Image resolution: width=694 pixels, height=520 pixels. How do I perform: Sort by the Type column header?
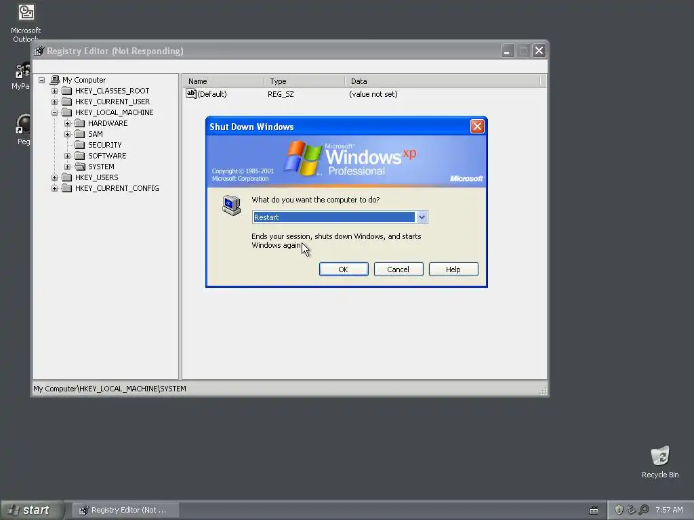point(304,81)
